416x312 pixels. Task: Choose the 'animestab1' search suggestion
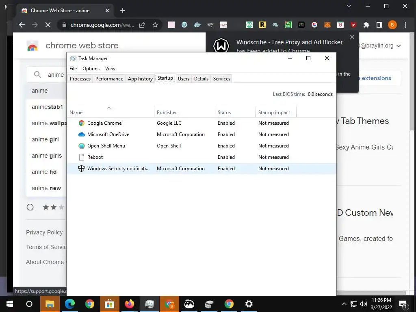point(47,107)
